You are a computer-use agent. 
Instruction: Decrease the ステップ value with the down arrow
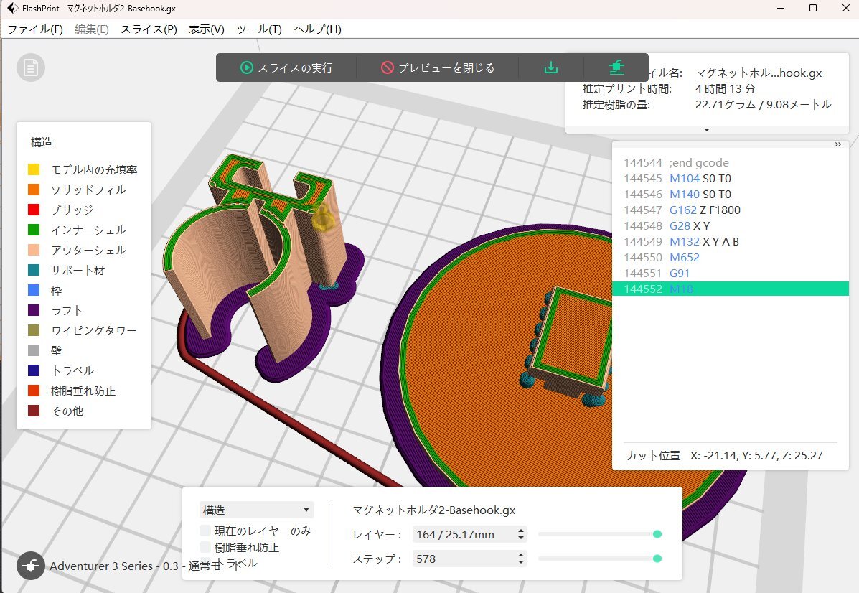coord(521,563)
